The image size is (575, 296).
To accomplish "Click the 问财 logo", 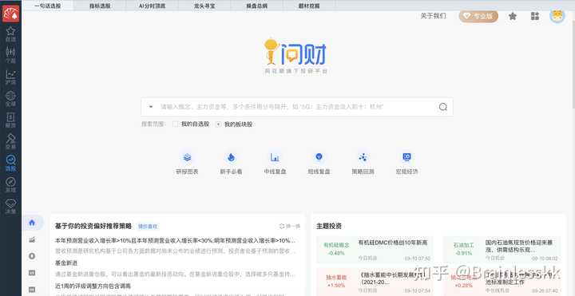I will (x=295, y=56).
